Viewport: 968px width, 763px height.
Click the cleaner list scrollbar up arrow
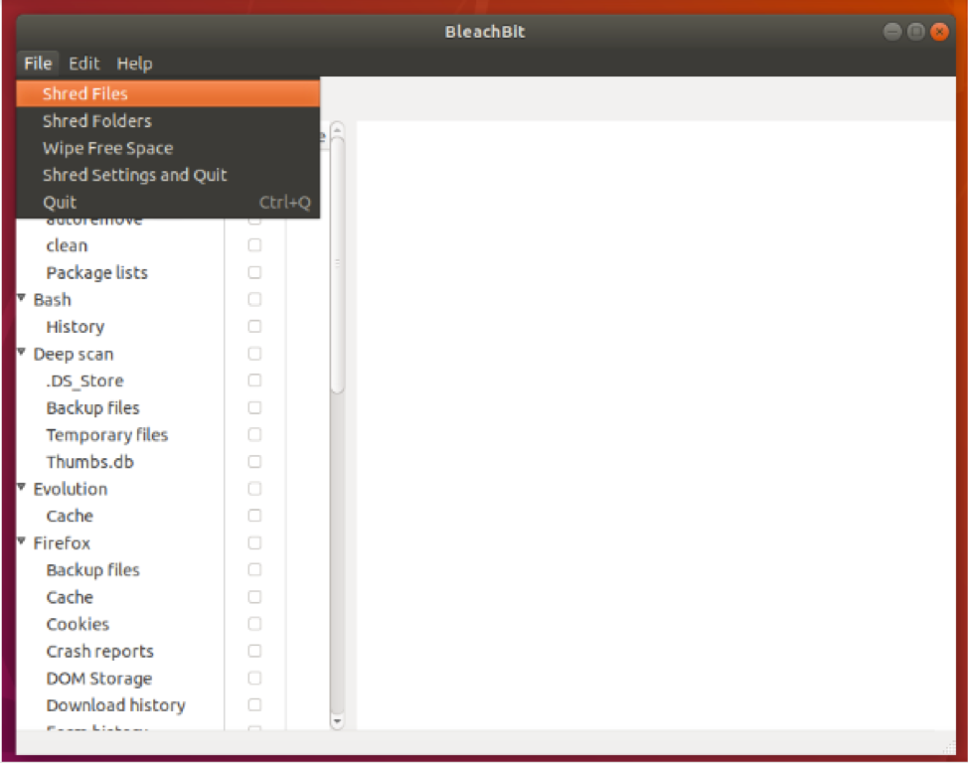click(x=337, y=129)
